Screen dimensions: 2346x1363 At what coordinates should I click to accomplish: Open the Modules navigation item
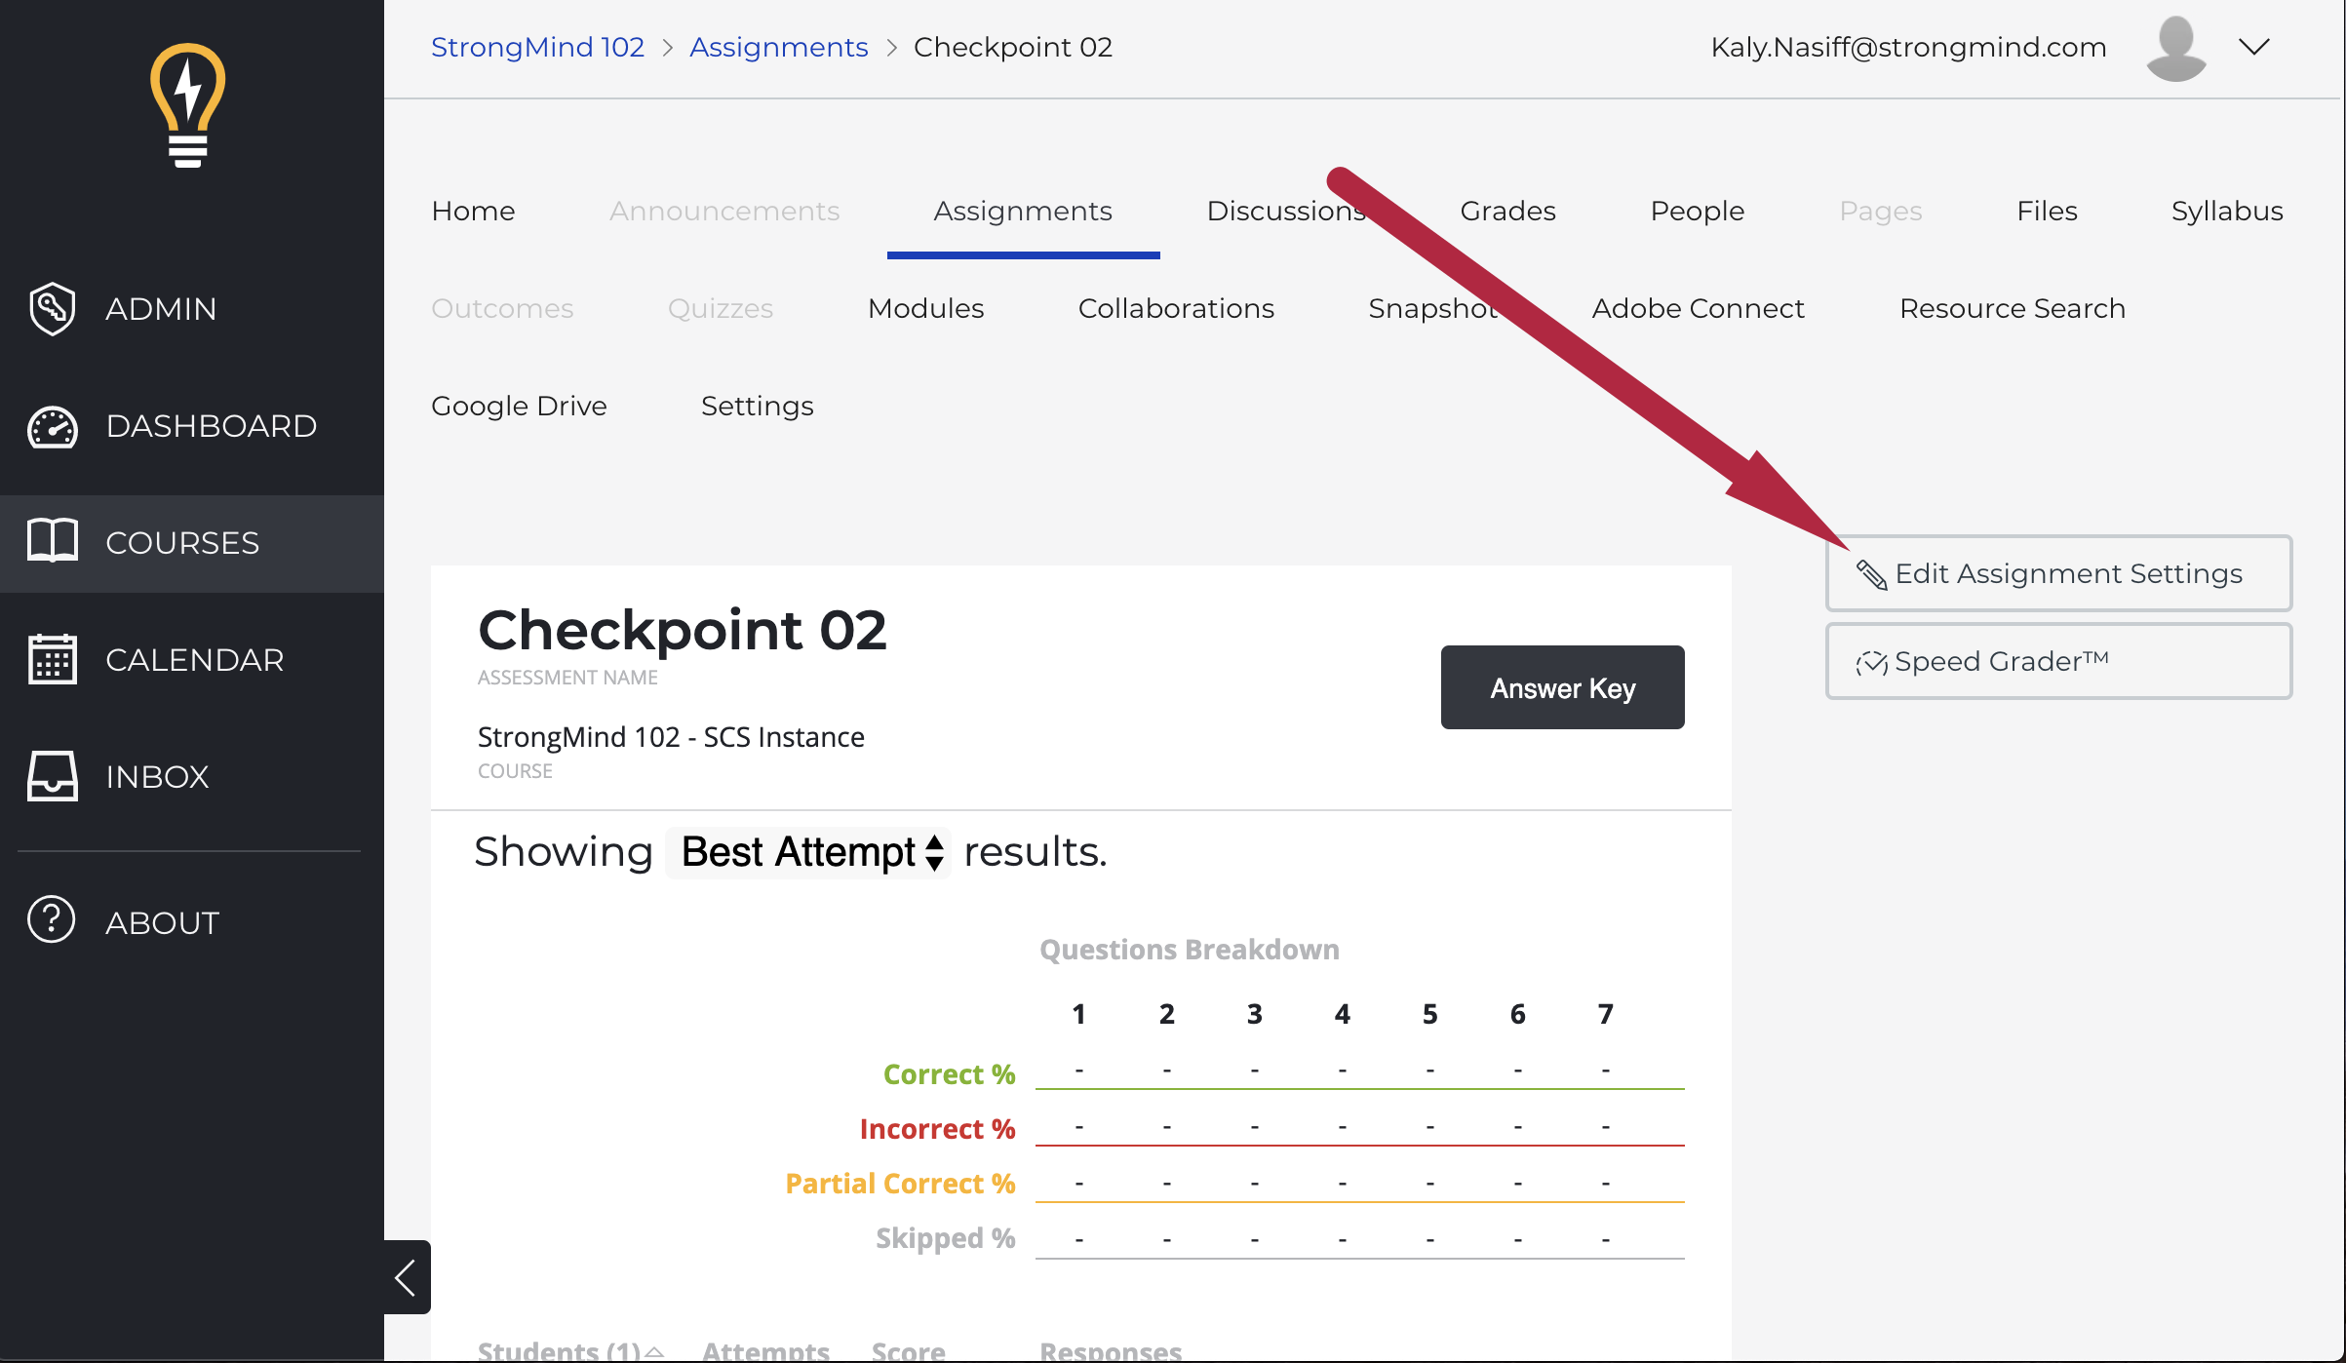(926, 308)
